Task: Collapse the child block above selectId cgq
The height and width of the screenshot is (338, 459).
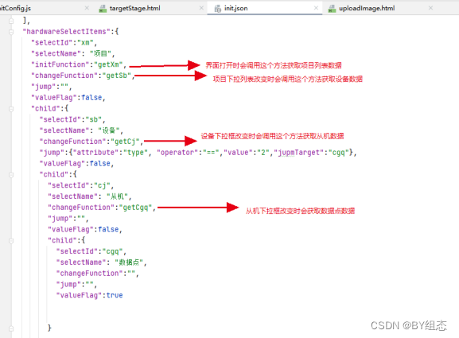Action: [x=11, y=241]
